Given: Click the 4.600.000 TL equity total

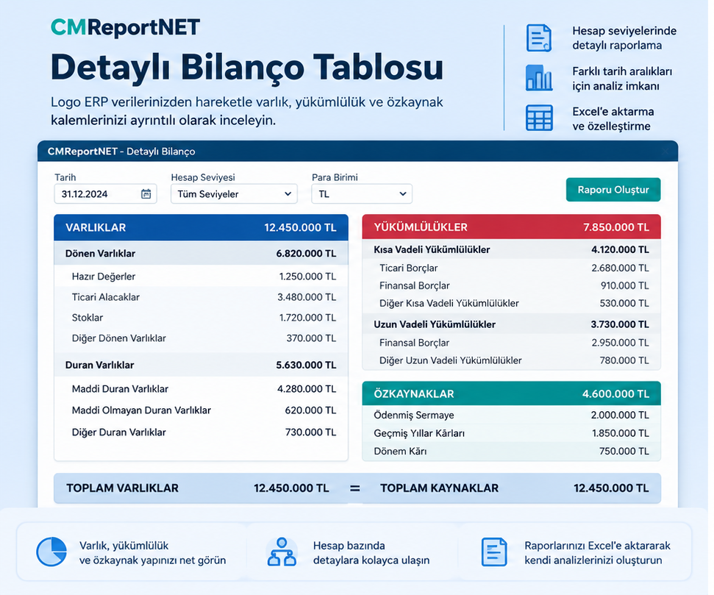Looking at the screenshot, I should coord(615,394).
